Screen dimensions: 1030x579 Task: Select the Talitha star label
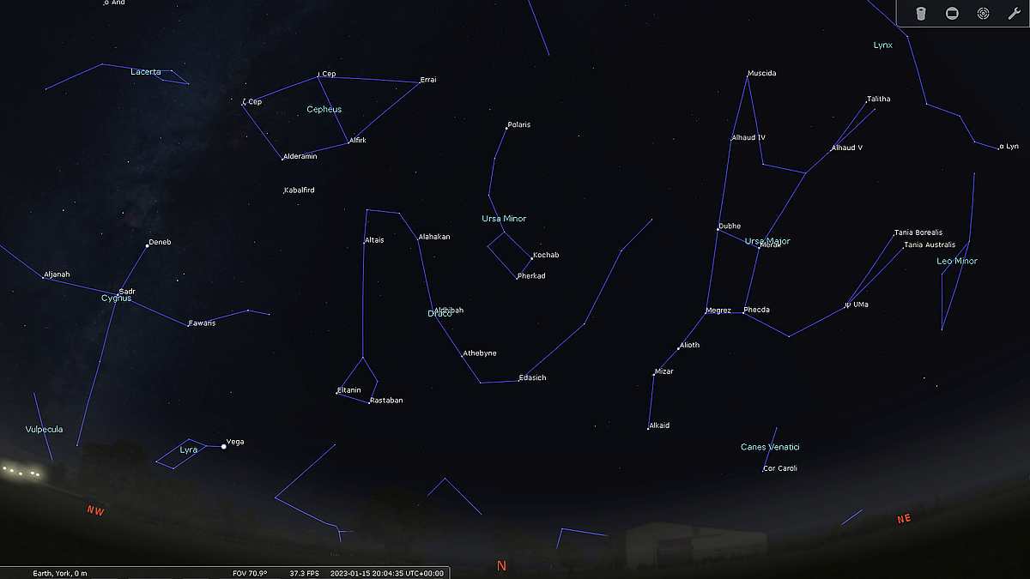point(879,100)
